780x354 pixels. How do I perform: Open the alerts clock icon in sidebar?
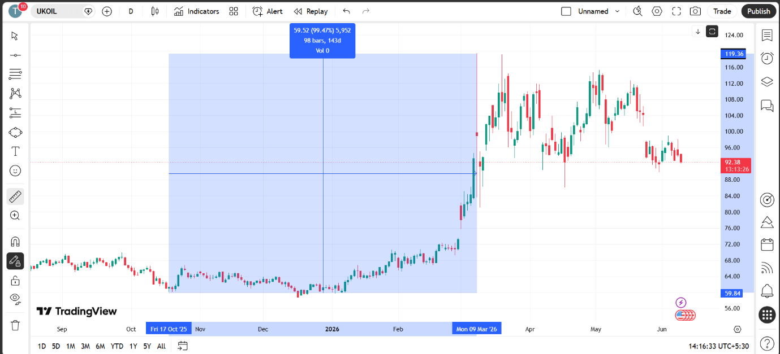point(767,58)
